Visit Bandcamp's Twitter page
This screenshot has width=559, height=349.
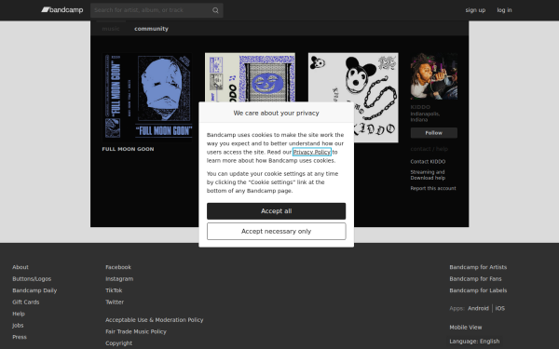click(115, 302)
